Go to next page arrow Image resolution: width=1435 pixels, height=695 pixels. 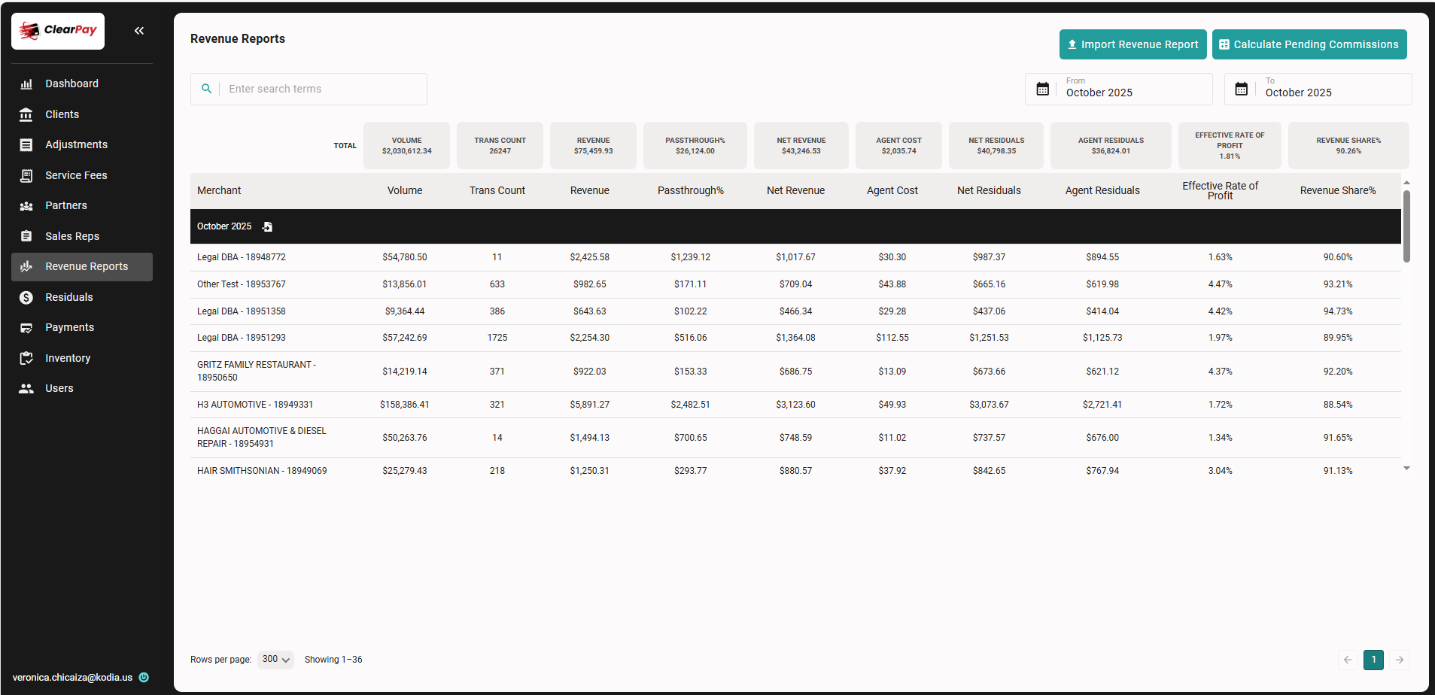click(x=1399, y=660)
